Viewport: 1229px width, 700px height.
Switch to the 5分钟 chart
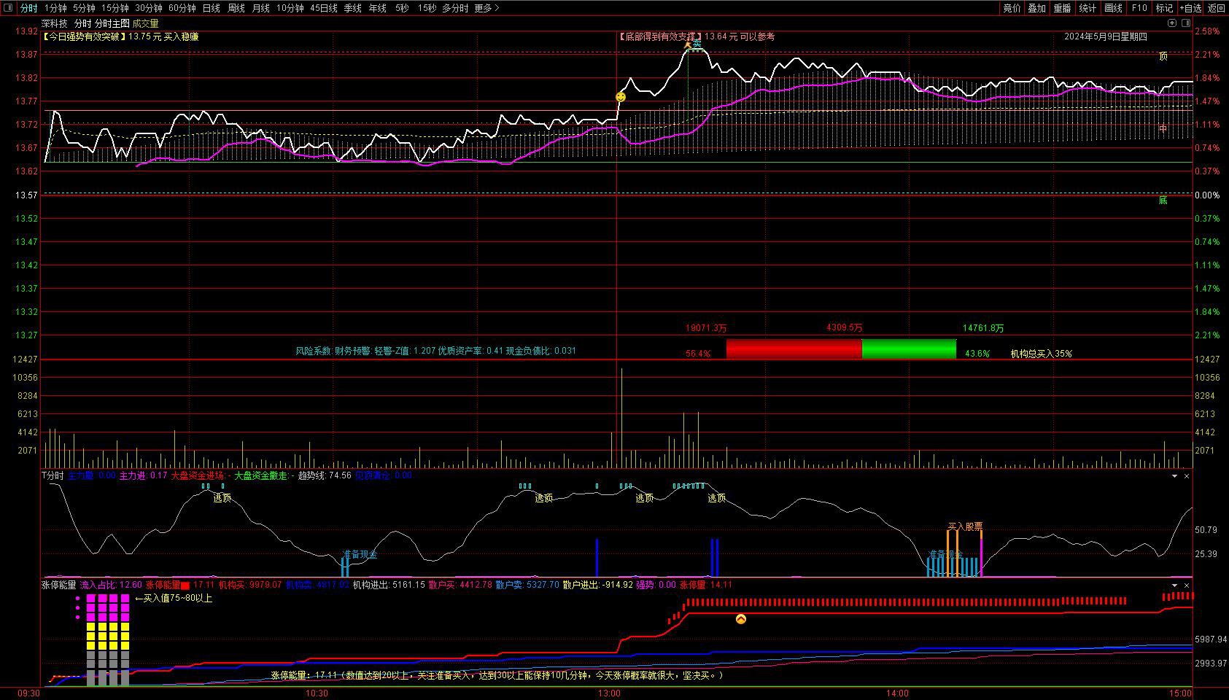coord(84,8)
